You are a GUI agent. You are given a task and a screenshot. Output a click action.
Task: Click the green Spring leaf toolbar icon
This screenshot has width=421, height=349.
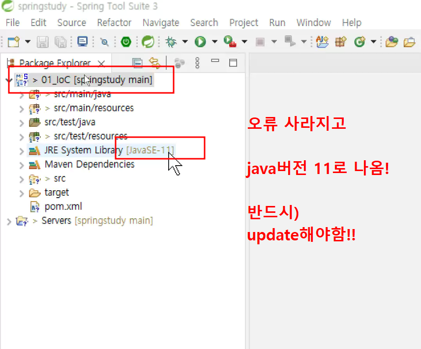tap(148, 42)
